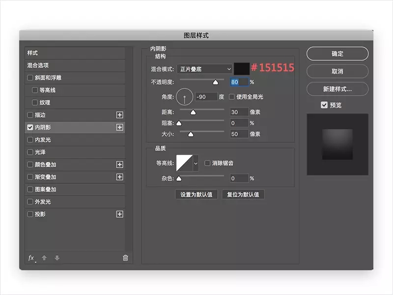393x295 pixels.
Task: Open the inner shadow color swatch
Action: [242, 69]
